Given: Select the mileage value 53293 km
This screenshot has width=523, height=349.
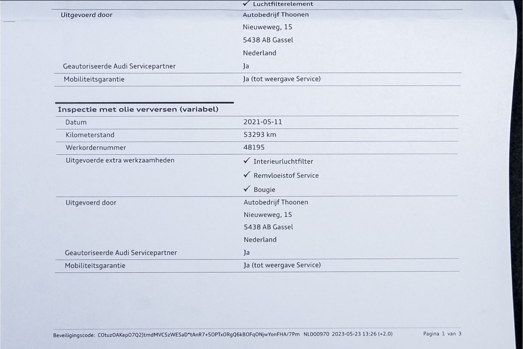Looking at the screenshot, I should (260, 135).
